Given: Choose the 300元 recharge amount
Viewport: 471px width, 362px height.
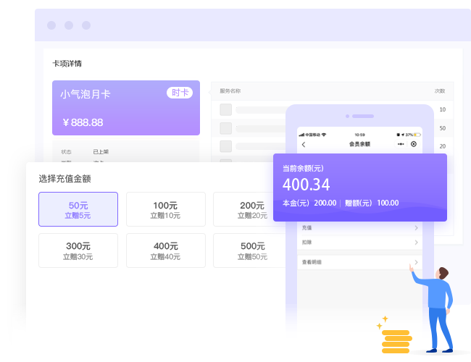Looking at the screenshot, I should [78, 251].
